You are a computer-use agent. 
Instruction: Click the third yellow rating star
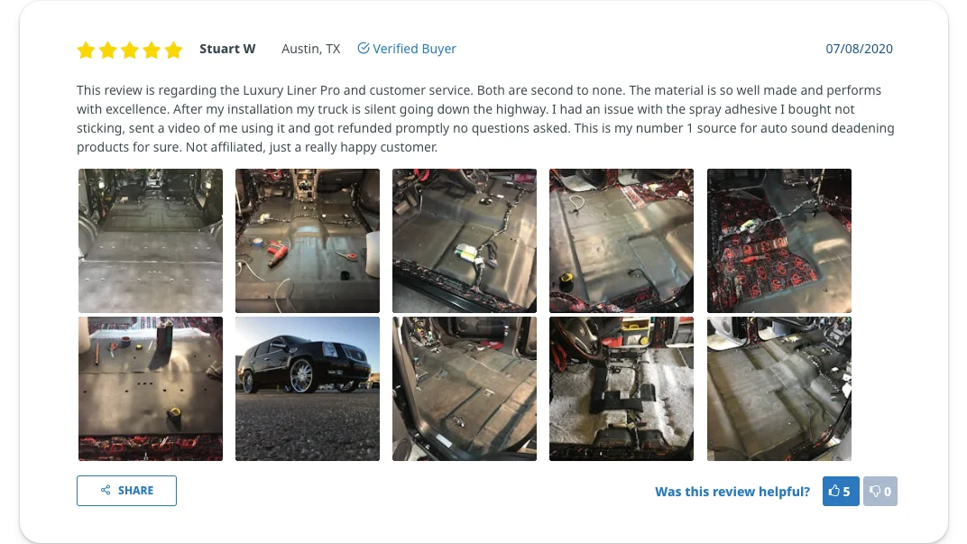[x=130, y=50]
